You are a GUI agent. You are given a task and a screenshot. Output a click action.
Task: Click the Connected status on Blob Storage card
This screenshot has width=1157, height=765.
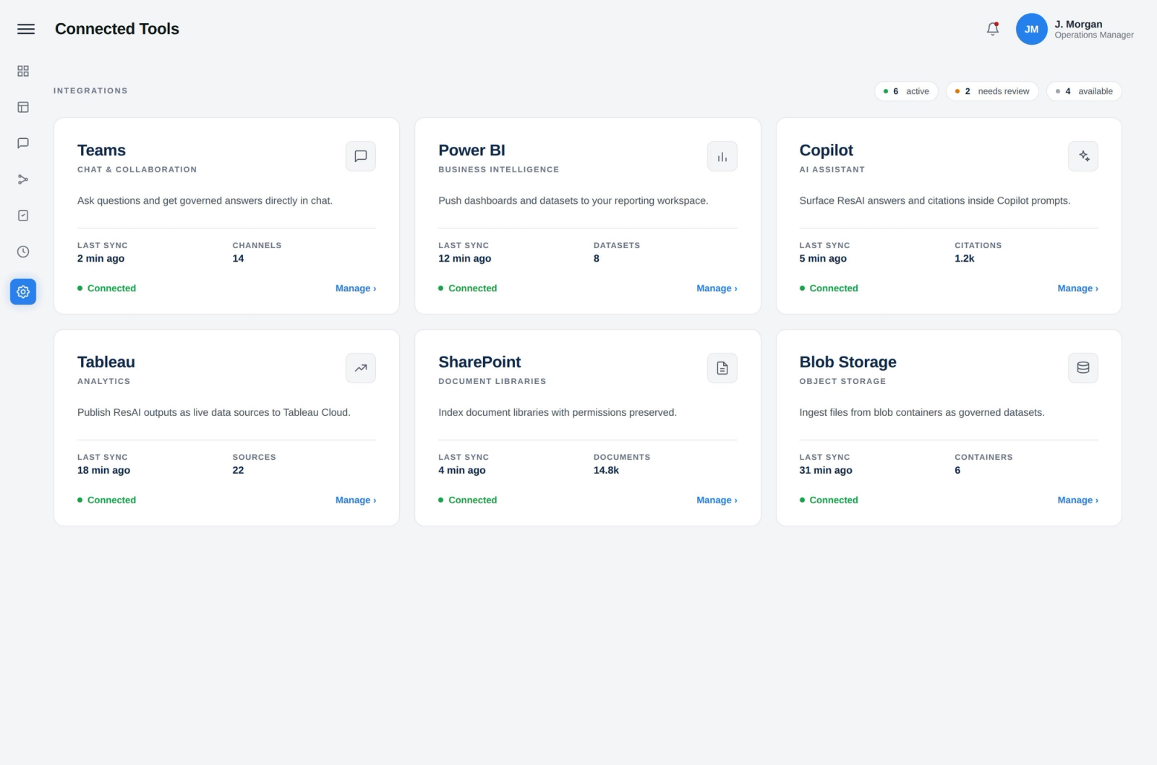829,500
